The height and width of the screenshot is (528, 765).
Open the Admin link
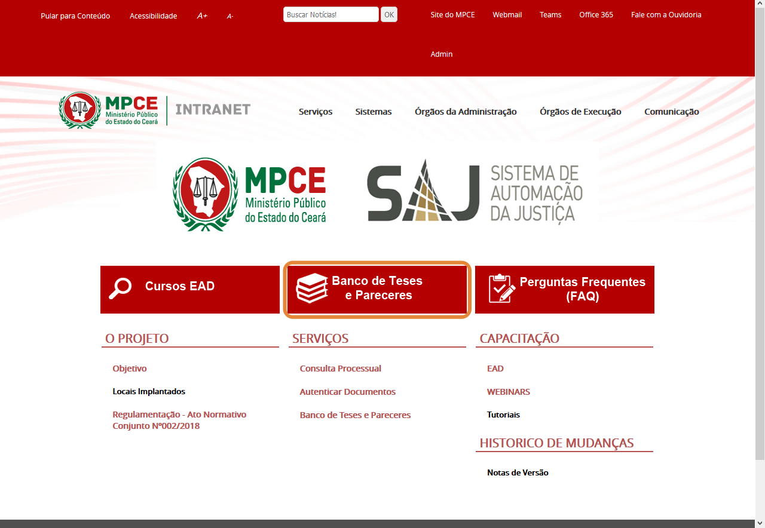tap(442, 54)
